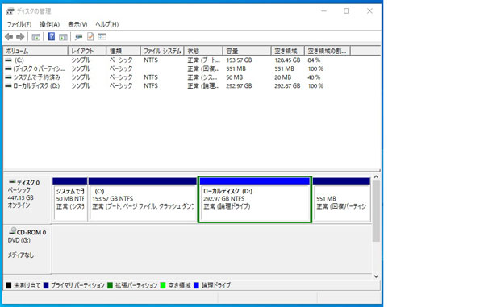
Task: Click the CD-ROM 0 drive icon
Action: pyautogui.click(x=13, y=231)
